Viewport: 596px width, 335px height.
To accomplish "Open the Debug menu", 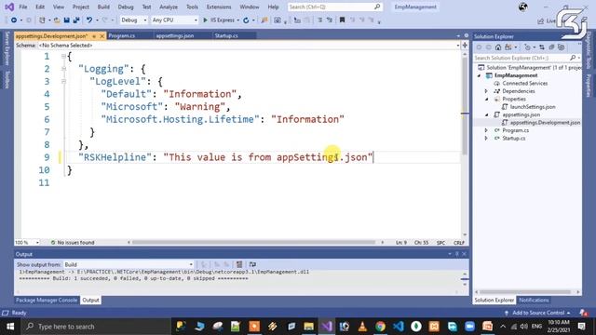I will [x=126, y=7].
